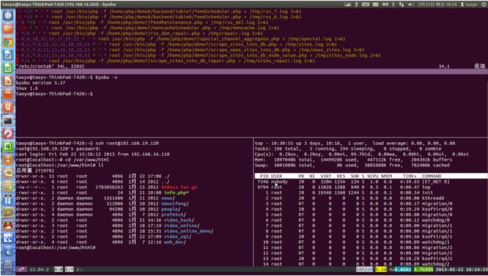Open the Files manager in the launcher

point(8,29)
